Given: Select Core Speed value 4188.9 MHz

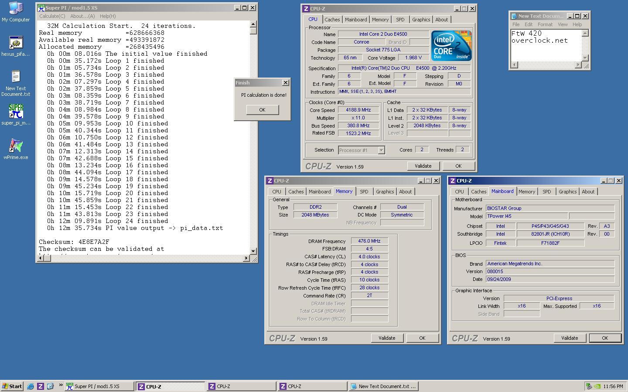Looking at the screenshot, I should click(x=358, y=110).
